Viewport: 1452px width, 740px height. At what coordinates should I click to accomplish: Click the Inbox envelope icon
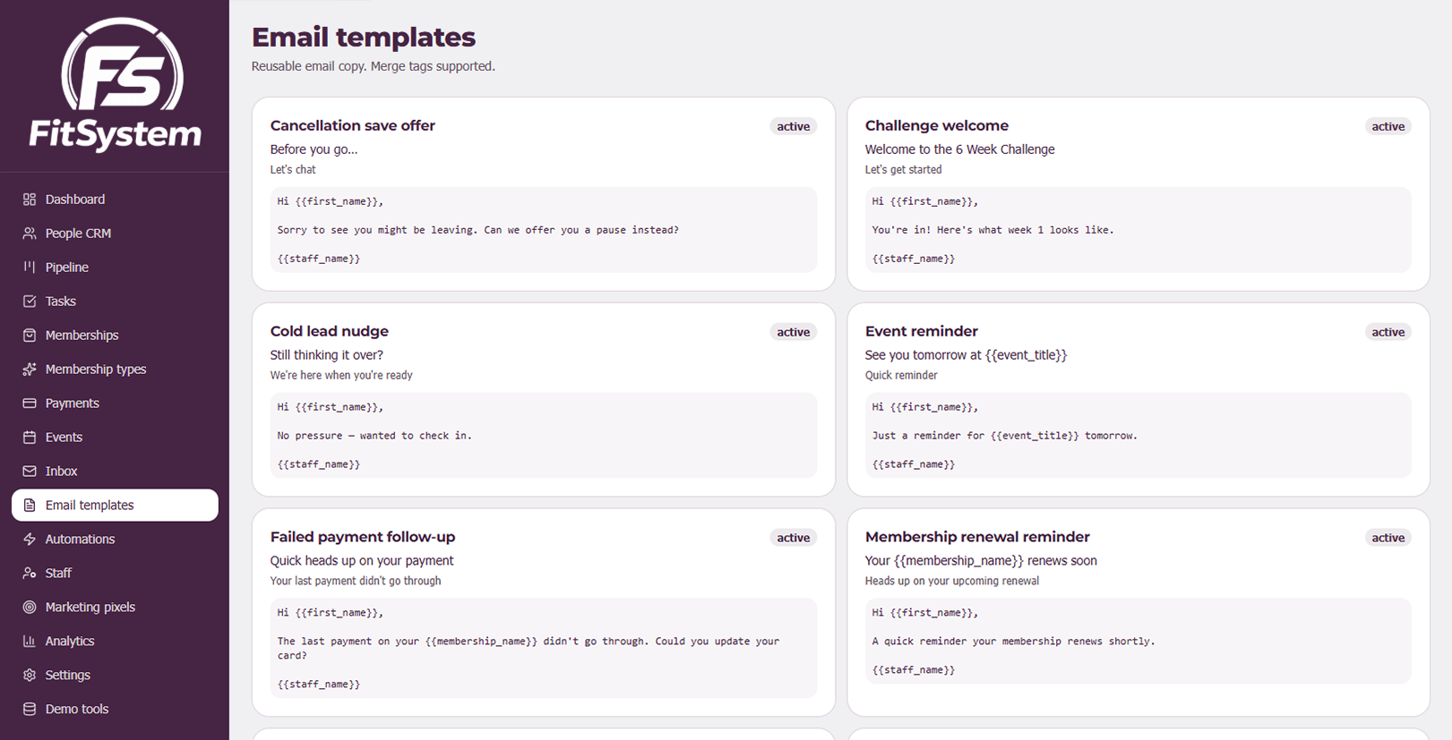click(x=30, y=472)
